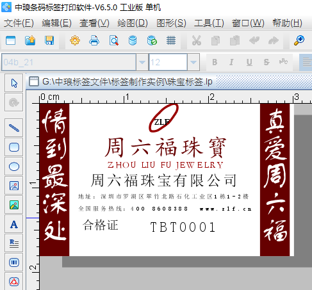Select the 周六福珠寶 title image
Screen dimensions: 312x290
[165, 148]
